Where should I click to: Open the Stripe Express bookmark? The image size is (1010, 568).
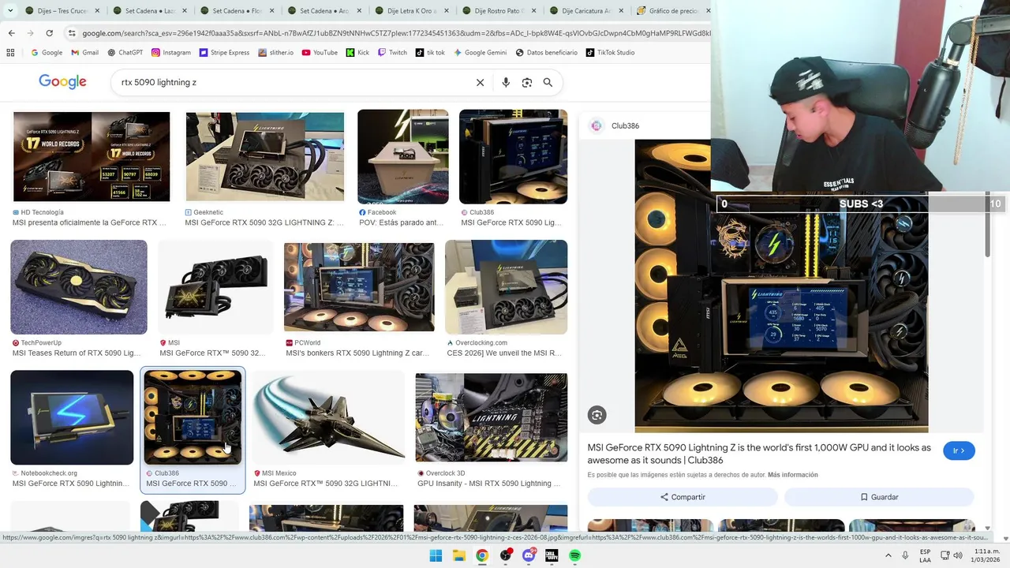(225, 53)
